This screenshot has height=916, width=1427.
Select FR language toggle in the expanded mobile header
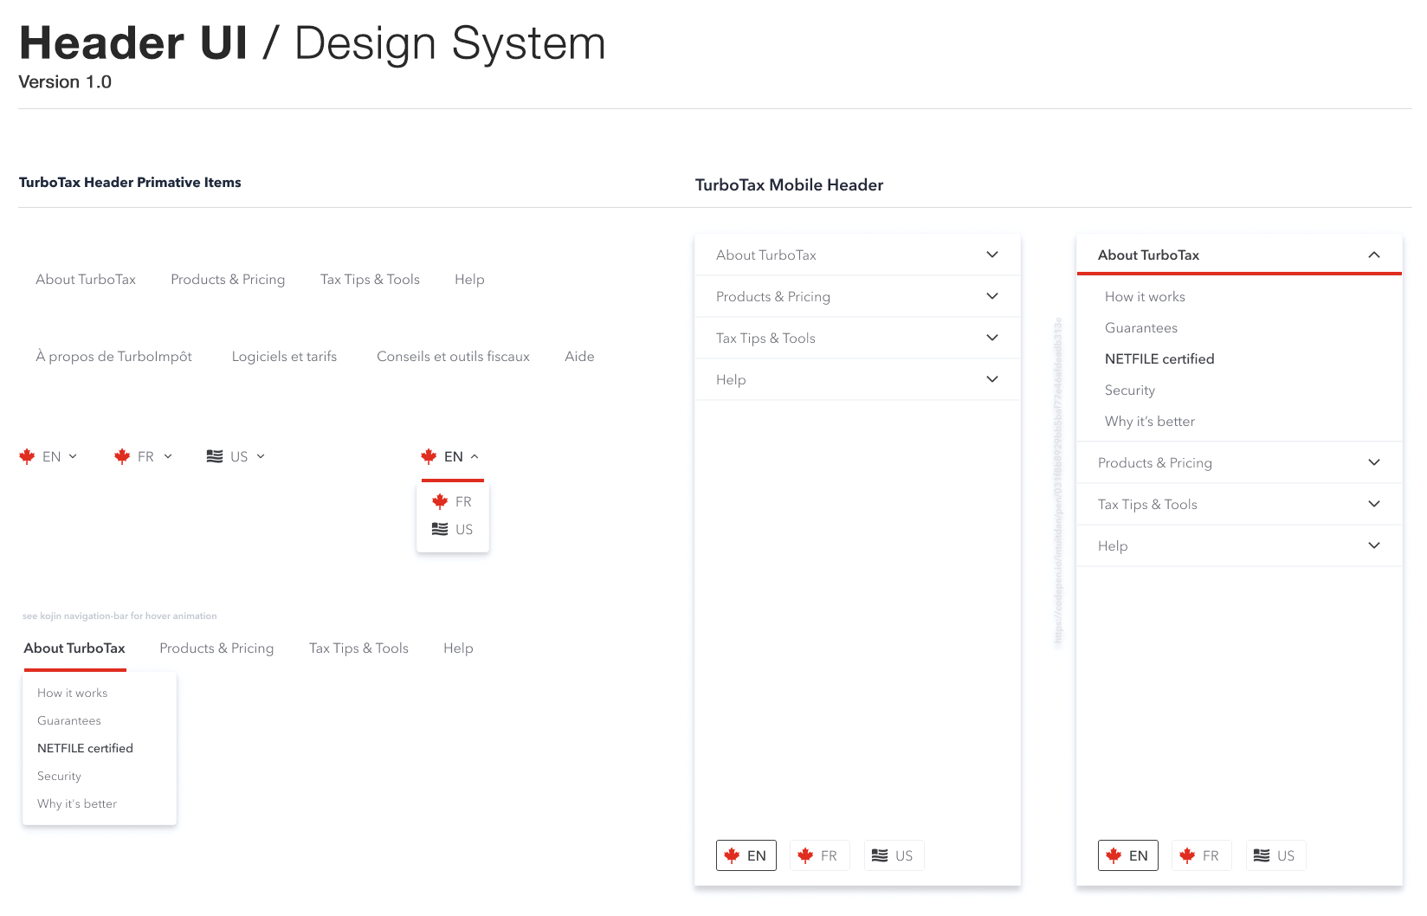(1201, 855)
